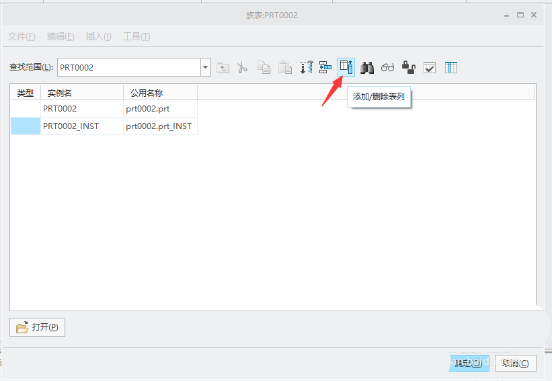
Task: Open the 编辑(E) menu
Action: pyautogui.click(x=61, y=36)
